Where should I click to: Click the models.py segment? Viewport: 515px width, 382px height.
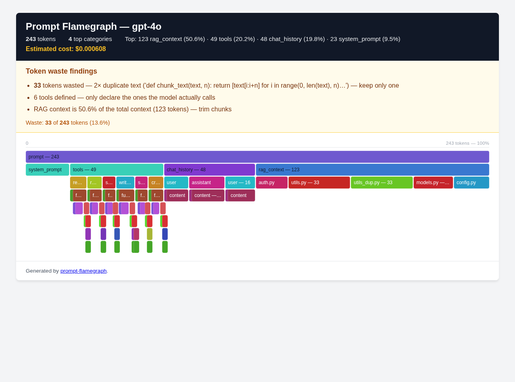point(433,183)
